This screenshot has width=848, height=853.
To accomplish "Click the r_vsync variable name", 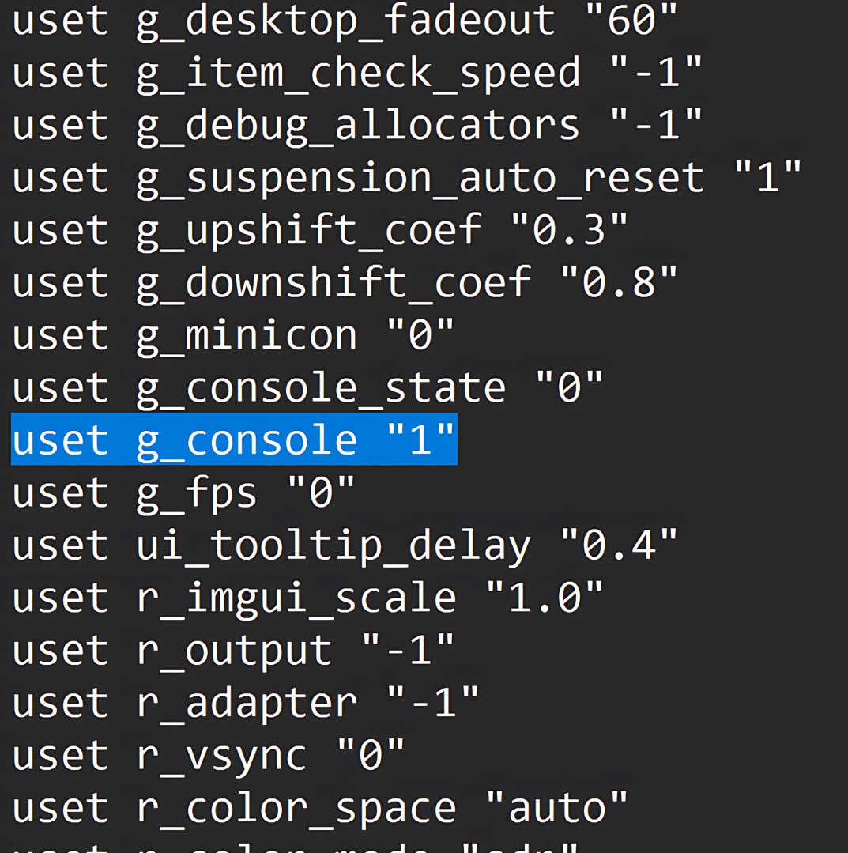I will [221, 756].
